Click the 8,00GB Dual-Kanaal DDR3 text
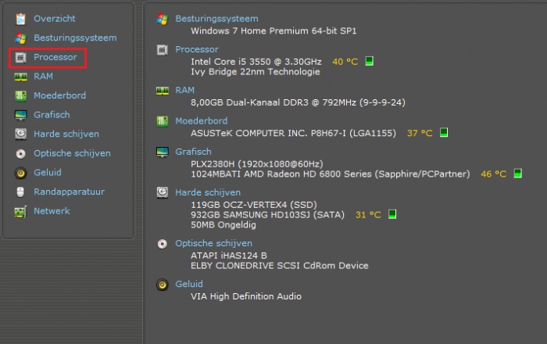Viewport: 547px width, 344px height. point(298,102)
